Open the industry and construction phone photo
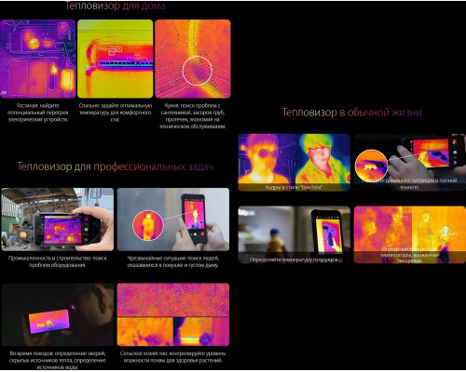This screenshot has height=372, width=466. [x=58, y=219]
